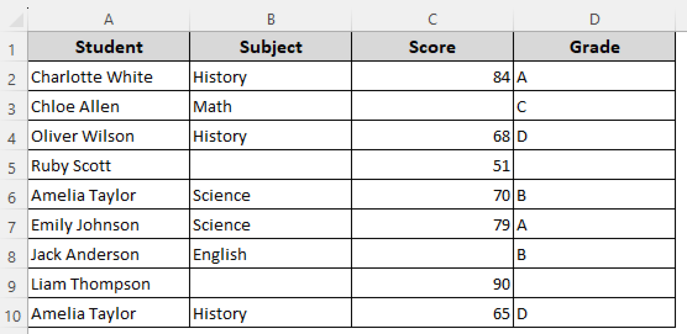Screen dimensions: 687x334
Task: Select column B header
Action: (271, 19)
